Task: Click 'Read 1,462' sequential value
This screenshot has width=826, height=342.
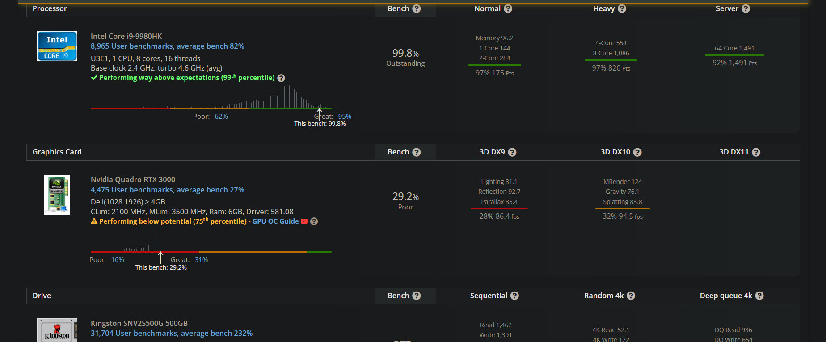Action: click(x=496, y=325)
